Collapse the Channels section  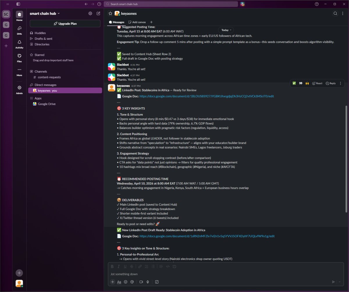[38, 71]
